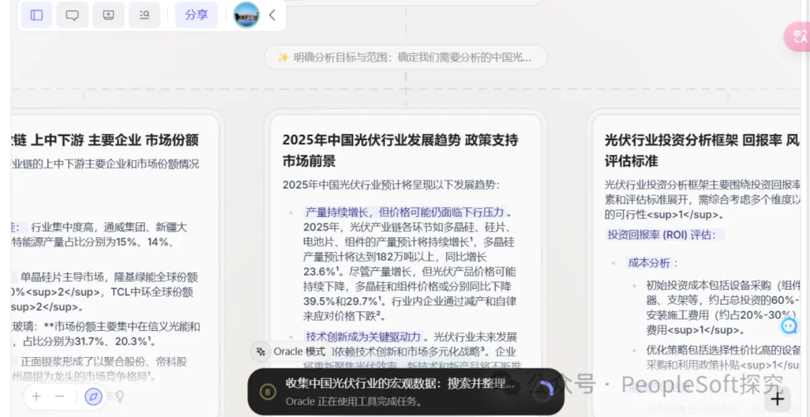Collapse toolbar with left chevron arrow
This screenshot has width=810, height=417.
pos(272,15)
